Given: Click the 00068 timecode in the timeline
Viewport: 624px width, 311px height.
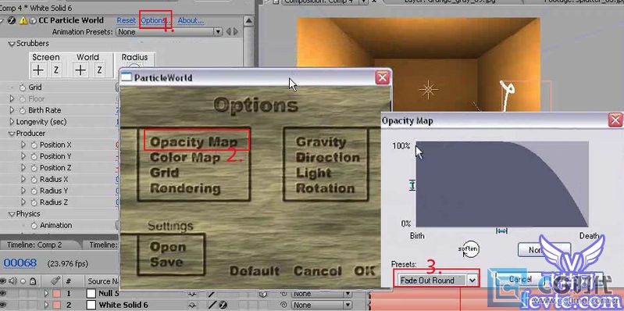Looking at the screenshot, I should (x=20, y=263).
